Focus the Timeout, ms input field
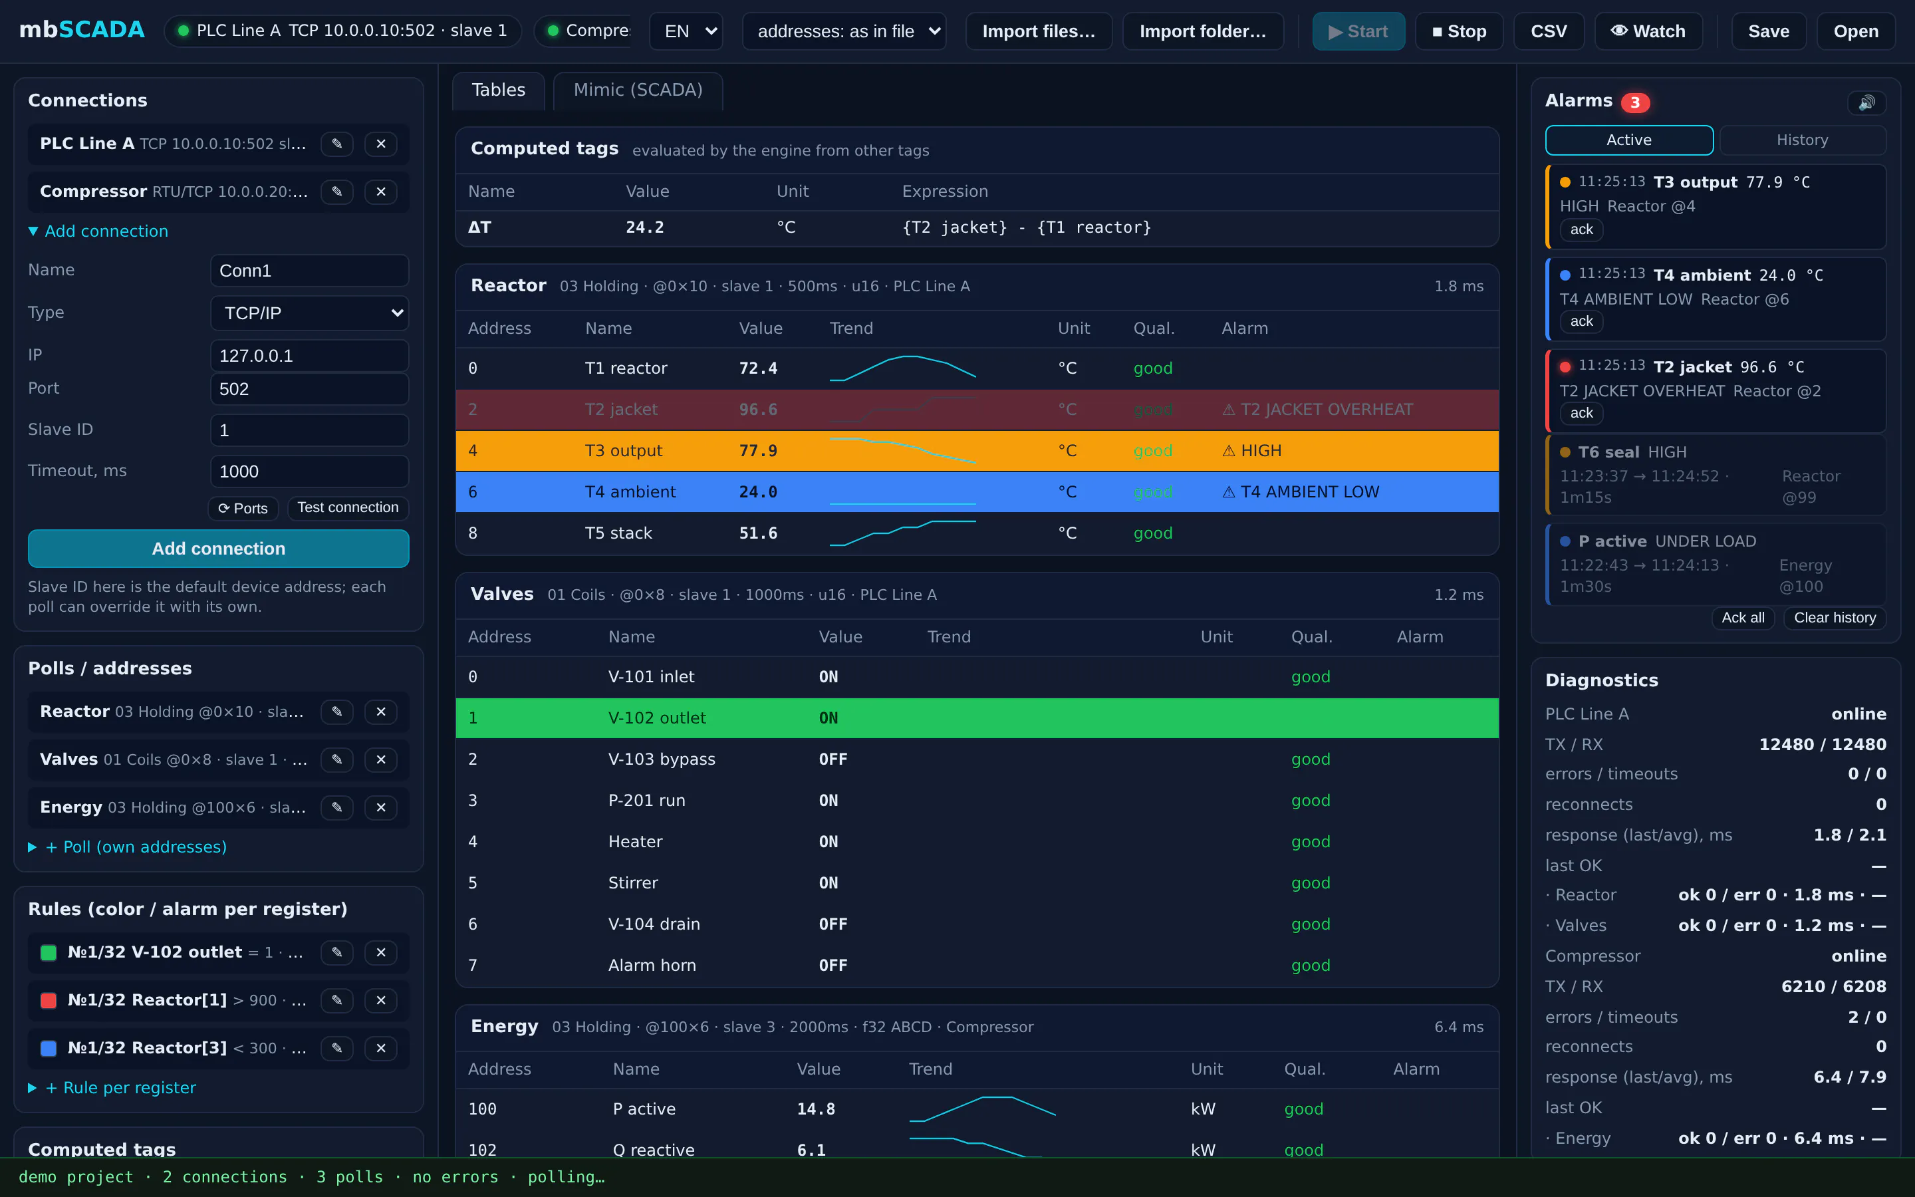Image resolution: width=1915 pixels, height=1197 pixels. 309,472
